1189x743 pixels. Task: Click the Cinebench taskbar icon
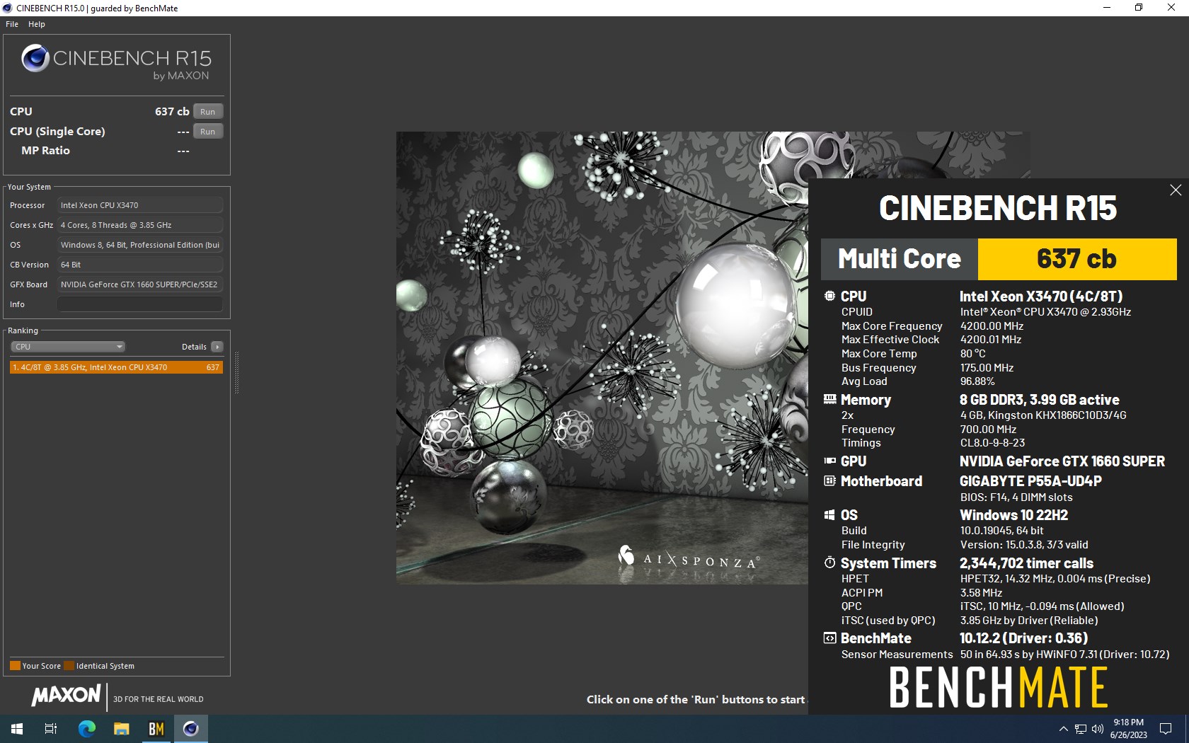pyautogui.click(x=191, y=729)
